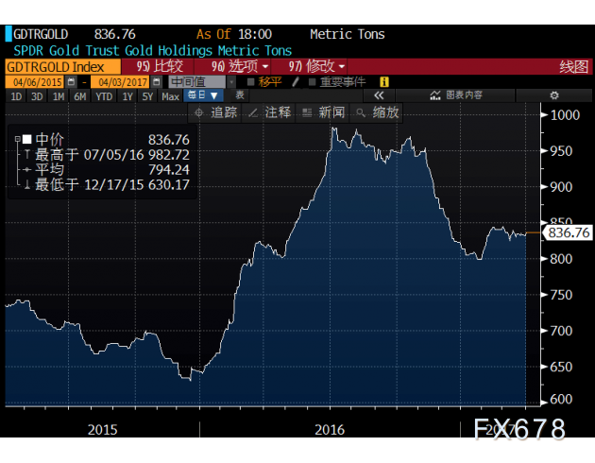Click the 2016 x-axis label
This screenshot has width=595, height=463.
click(330, 430)
